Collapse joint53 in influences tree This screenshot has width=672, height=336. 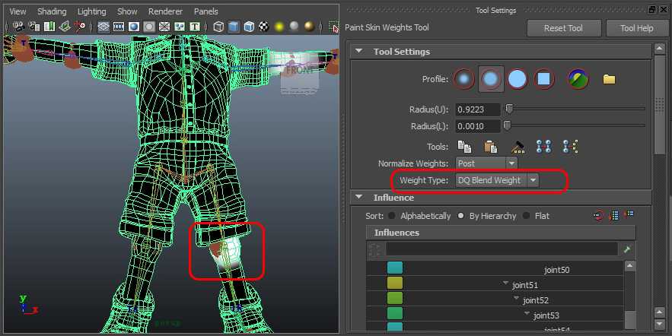(x=527, y=314)
